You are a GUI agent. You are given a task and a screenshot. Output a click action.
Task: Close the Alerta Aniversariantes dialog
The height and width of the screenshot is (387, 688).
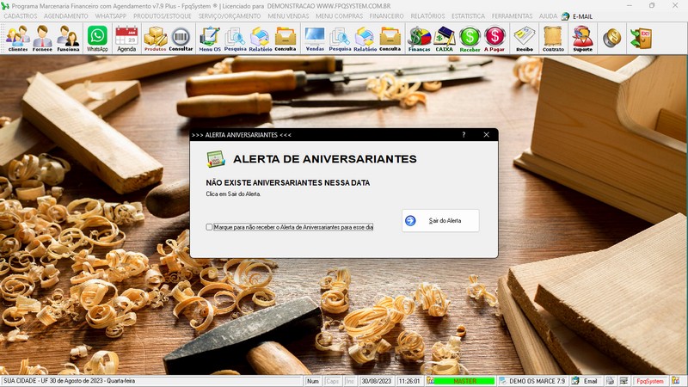pos(486,135)
